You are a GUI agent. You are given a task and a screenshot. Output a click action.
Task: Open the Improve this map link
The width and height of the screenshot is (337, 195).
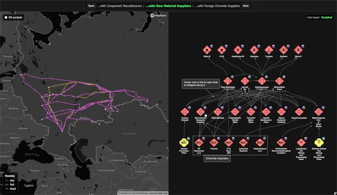158,193
